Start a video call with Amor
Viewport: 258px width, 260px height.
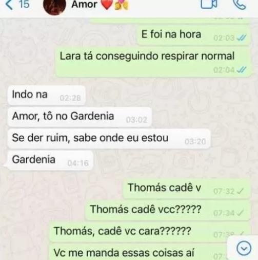pyautogui.click(x=209, y=4)
